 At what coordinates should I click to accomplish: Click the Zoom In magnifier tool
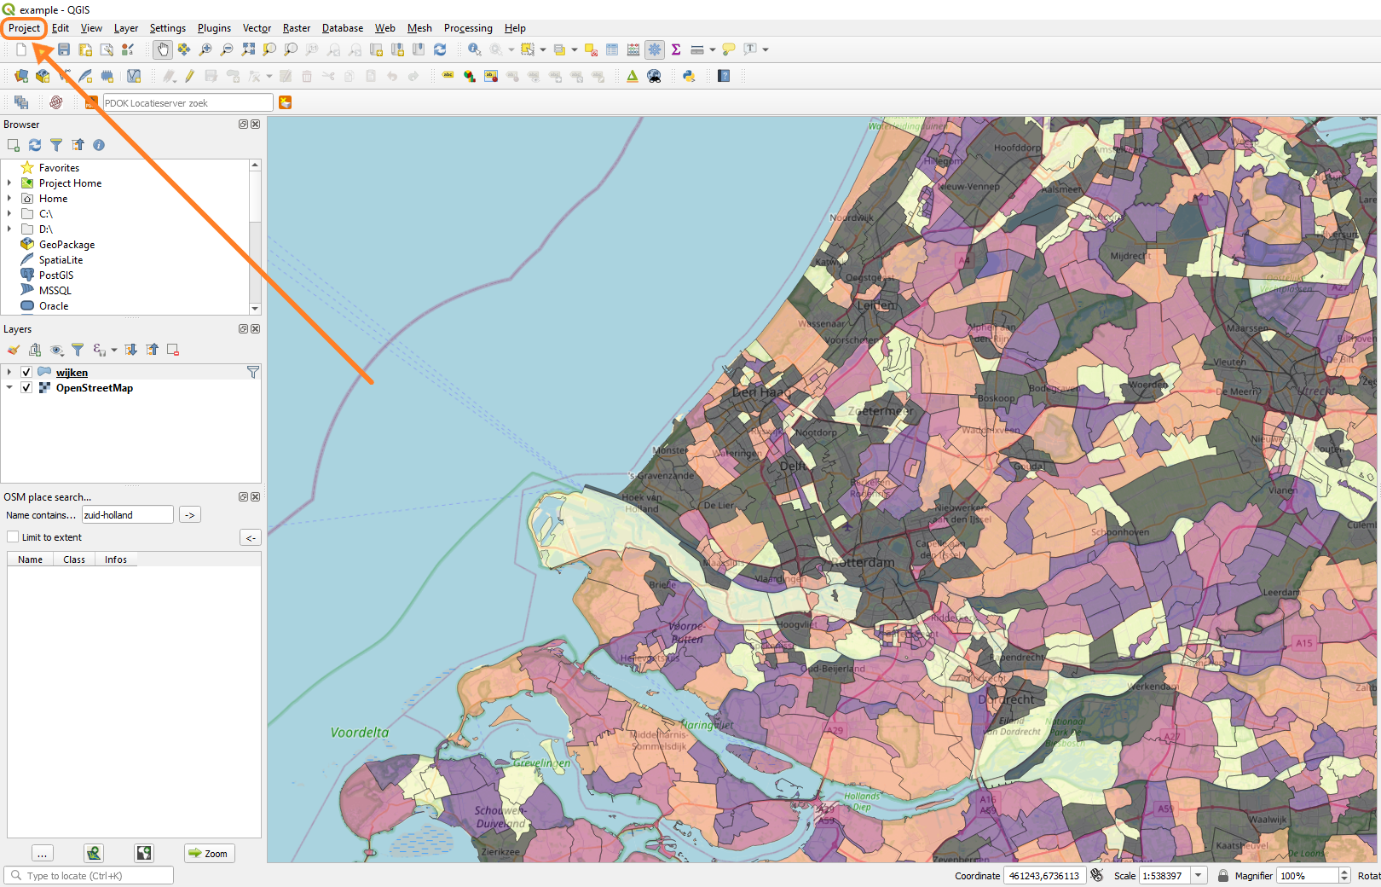[205, 49]
